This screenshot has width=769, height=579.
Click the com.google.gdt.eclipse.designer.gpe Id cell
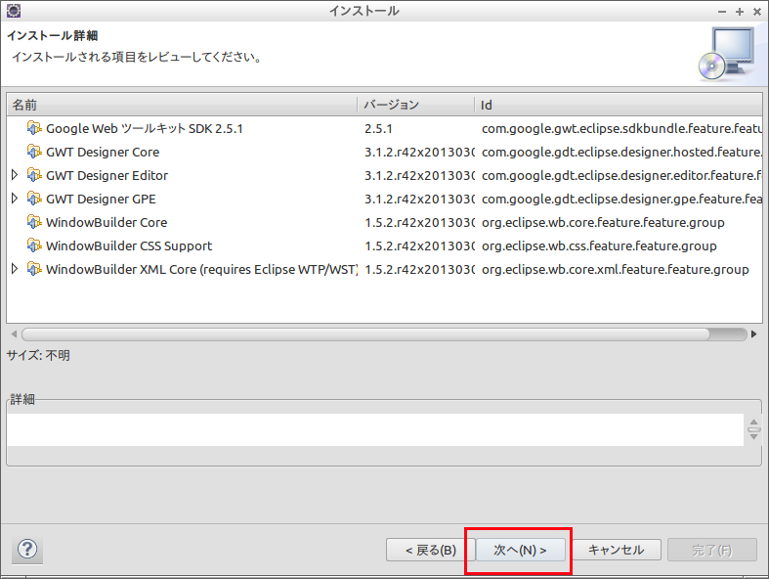pyautogui.click(x=621, y=199)
